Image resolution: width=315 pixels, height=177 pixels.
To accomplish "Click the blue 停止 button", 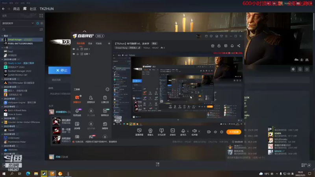I will [x=59, y=70].
